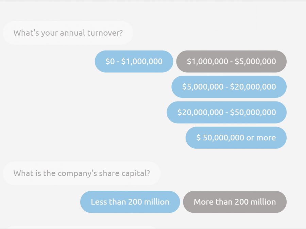Select Less than 200 million share capital
The width and height of the screenshot is (306, 229).
coord(130,202)
